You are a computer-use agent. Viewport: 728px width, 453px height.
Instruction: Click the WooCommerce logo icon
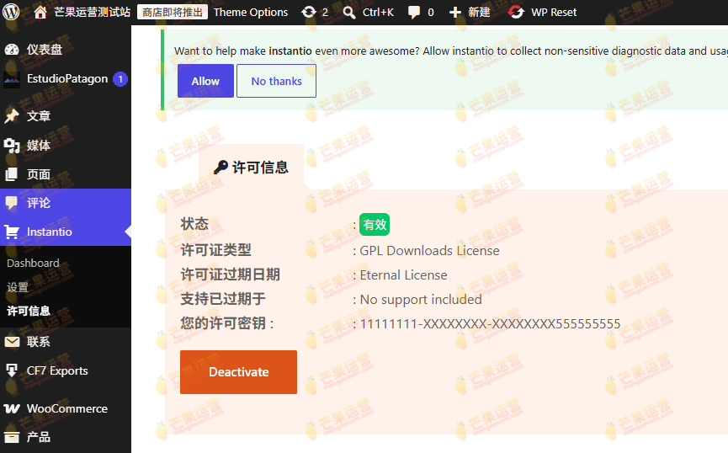coord(12,408)
